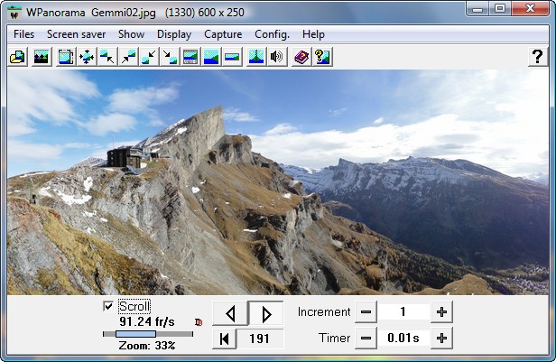Viewport: 556px width, 362px height.
Task: Click the move-to-bottom-right corner icon
Action: pos(170,57)
